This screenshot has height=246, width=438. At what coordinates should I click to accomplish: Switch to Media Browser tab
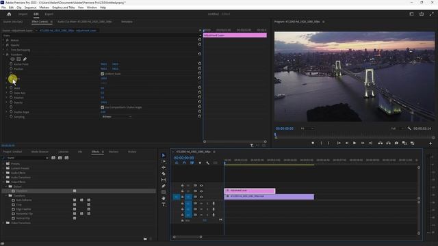[40, 152]
